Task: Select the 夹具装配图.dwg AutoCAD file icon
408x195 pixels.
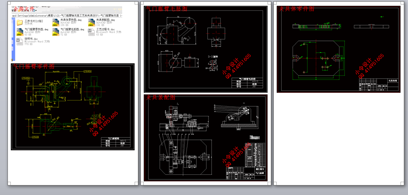Action: click(91, 22)
